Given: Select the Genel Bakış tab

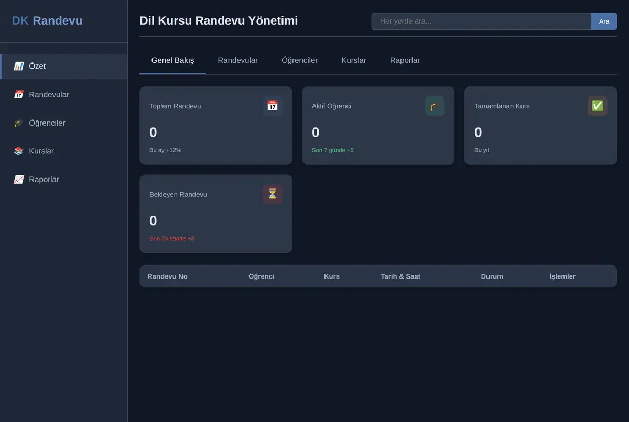Looking at the screenshot, I should (x=173, y=60).
